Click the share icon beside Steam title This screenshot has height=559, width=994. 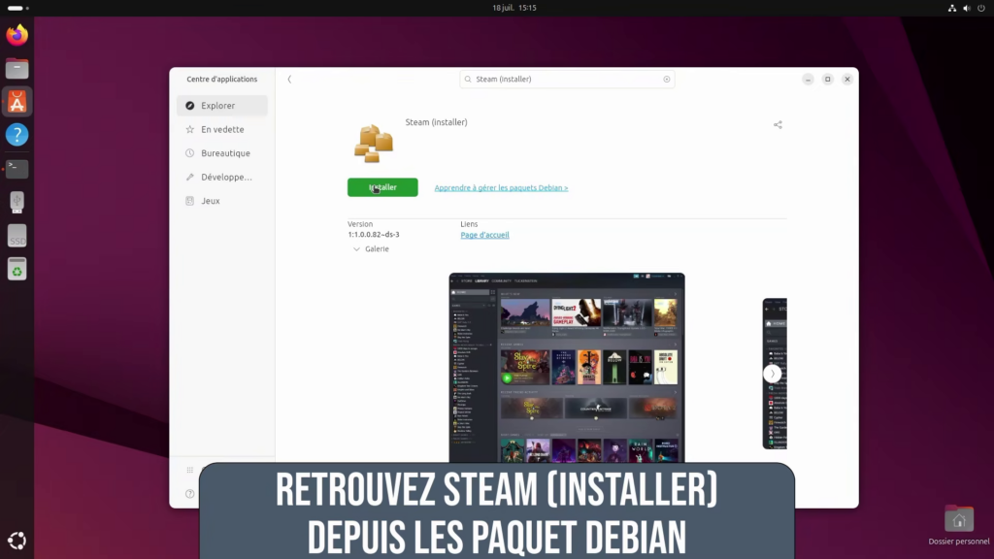pyautogui.click(x=778, y=124)
